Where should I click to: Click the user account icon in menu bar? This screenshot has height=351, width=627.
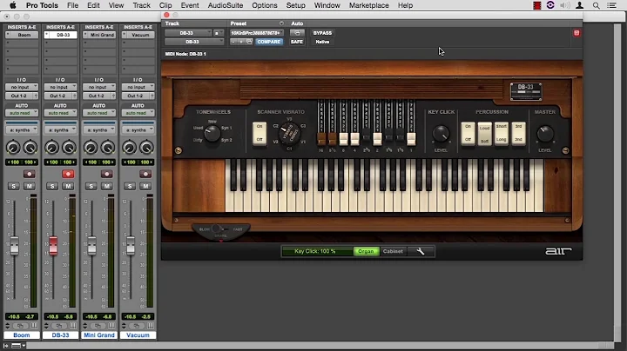pos(579,5)
